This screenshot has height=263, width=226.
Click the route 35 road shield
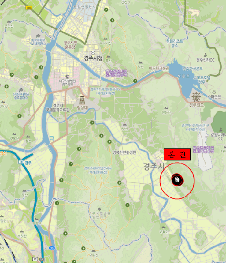pyautogui.click(x=52, y=248)
